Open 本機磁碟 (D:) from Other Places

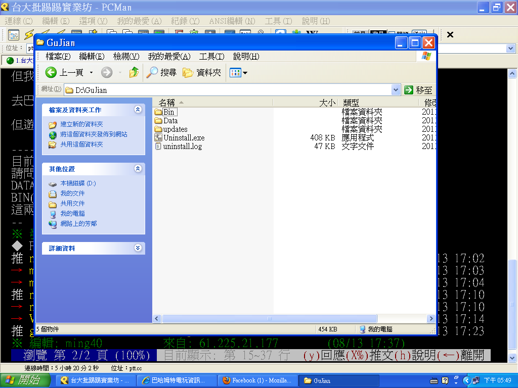coord(78,183)
